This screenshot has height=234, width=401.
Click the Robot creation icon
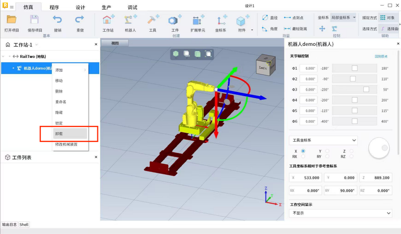point(130,20)
